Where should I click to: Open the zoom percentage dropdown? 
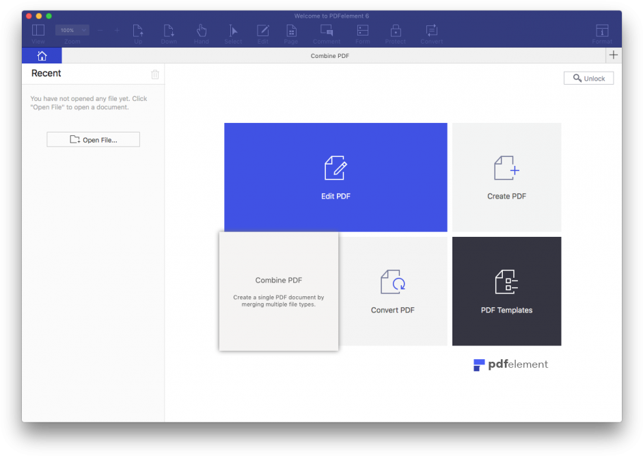tap(72, 29)
